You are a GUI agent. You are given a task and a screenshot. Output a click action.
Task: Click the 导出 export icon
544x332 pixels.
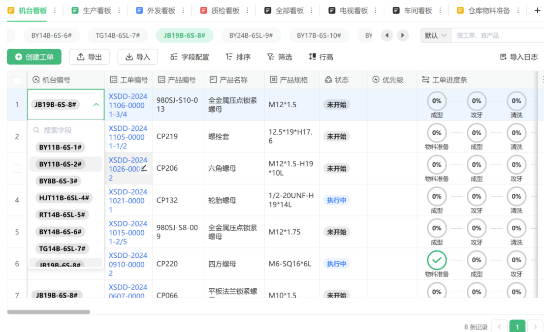point(89,57)
